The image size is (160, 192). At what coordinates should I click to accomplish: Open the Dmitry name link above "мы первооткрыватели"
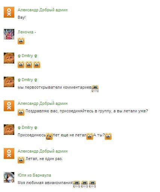27,80
